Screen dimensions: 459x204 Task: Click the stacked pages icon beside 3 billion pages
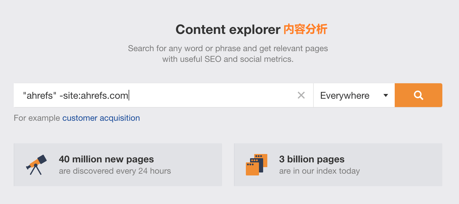coord(257,164)
